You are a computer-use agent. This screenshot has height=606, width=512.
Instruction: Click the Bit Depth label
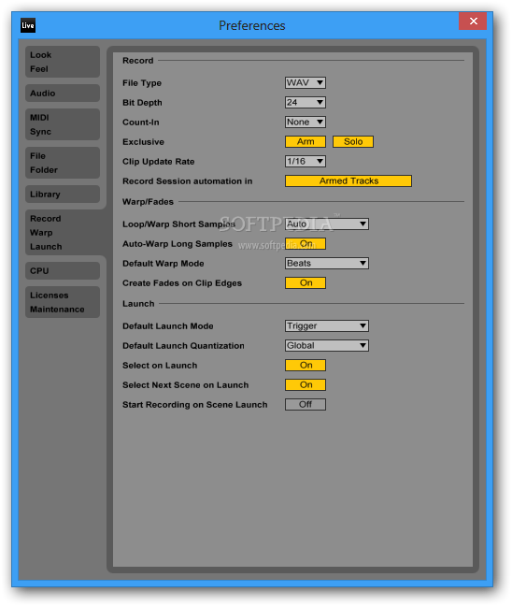[x=142, y=103]
